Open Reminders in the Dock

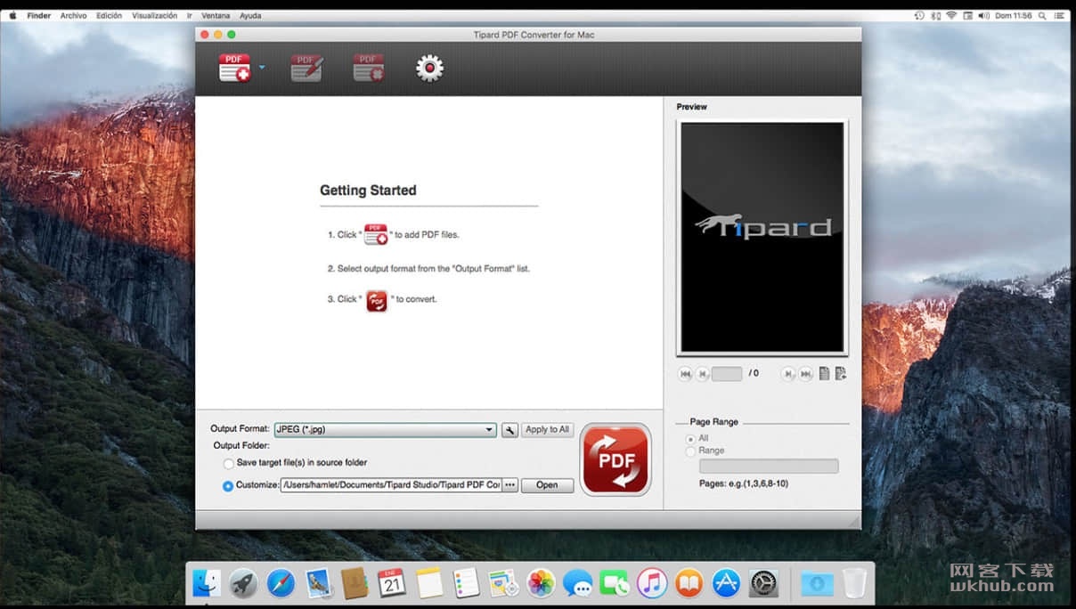(466, 583)
